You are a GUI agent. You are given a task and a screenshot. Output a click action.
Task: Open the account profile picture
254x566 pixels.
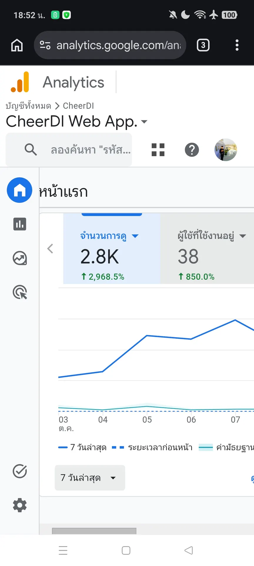226,150
